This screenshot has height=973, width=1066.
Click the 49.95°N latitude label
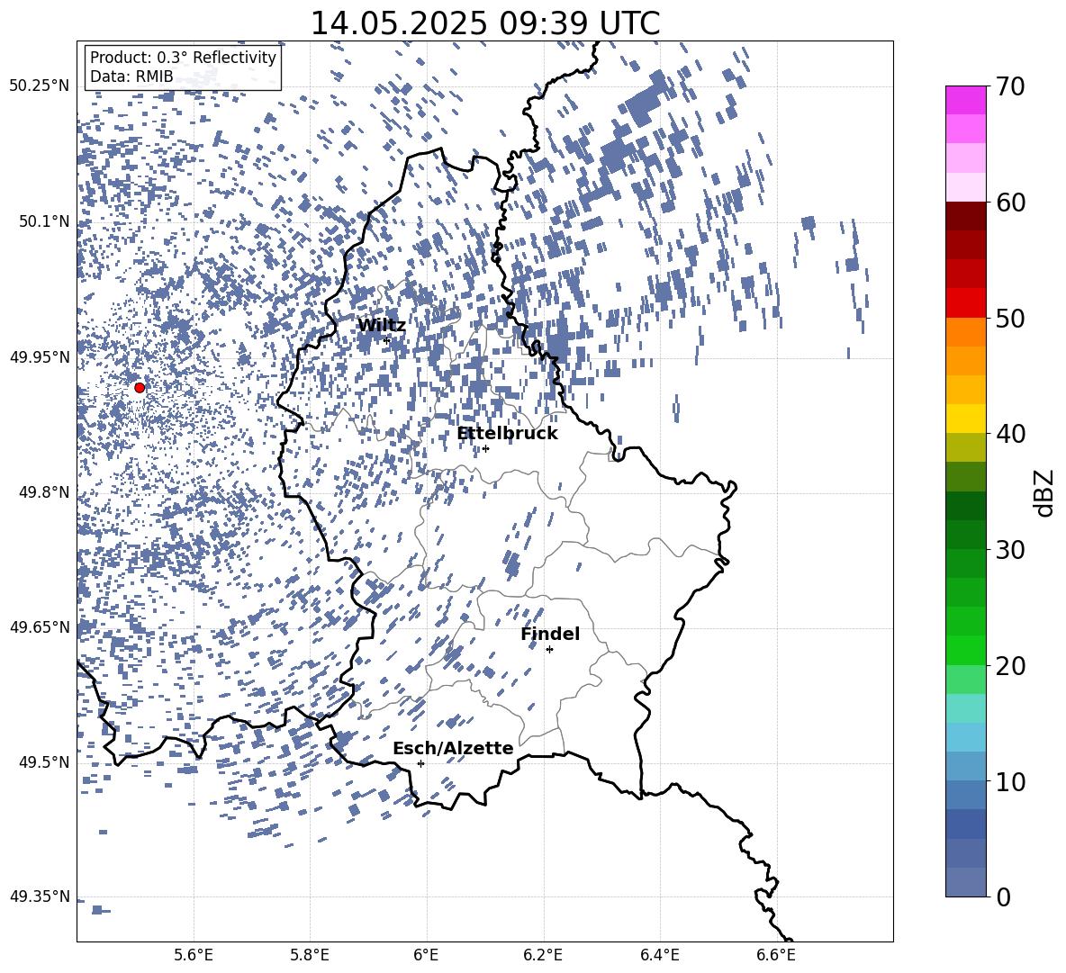(x=40, y=356)
